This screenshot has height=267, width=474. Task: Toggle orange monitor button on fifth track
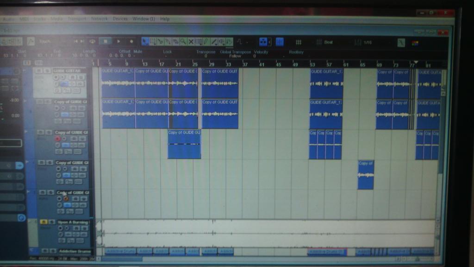66,198
